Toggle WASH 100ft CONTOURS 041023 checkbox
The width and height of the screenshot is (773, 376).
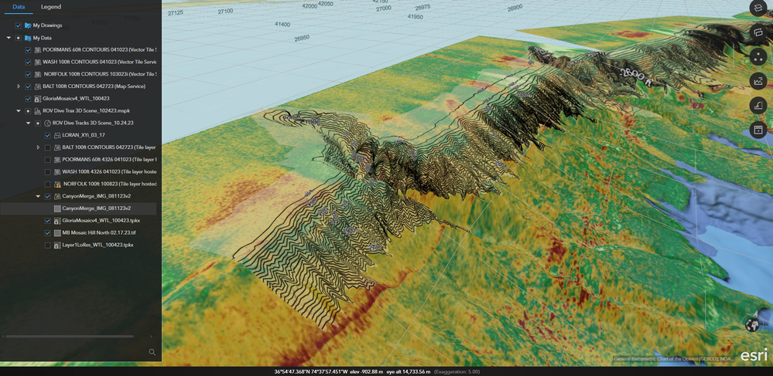28,62
